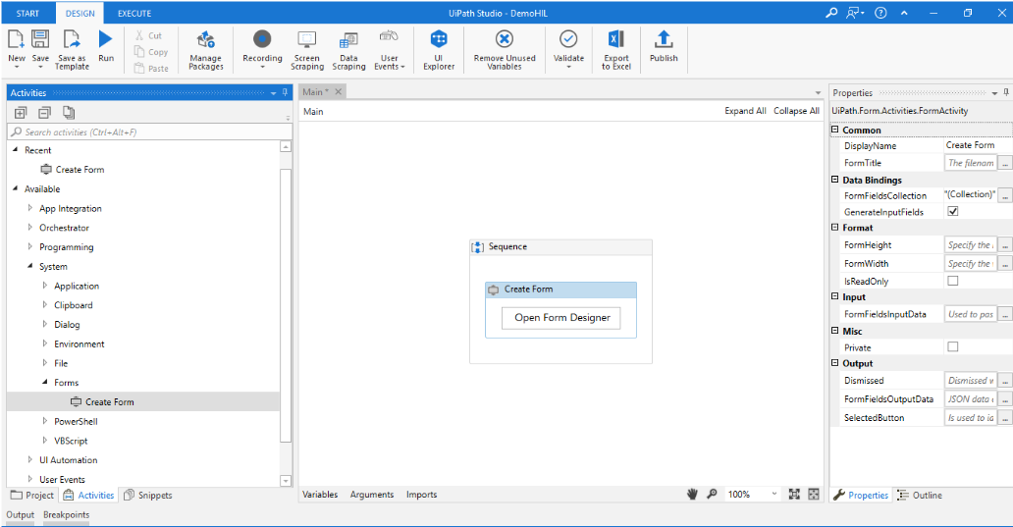
Task: Enable the IsReadOnly checkbox
Action: click(x=953, y=281)
